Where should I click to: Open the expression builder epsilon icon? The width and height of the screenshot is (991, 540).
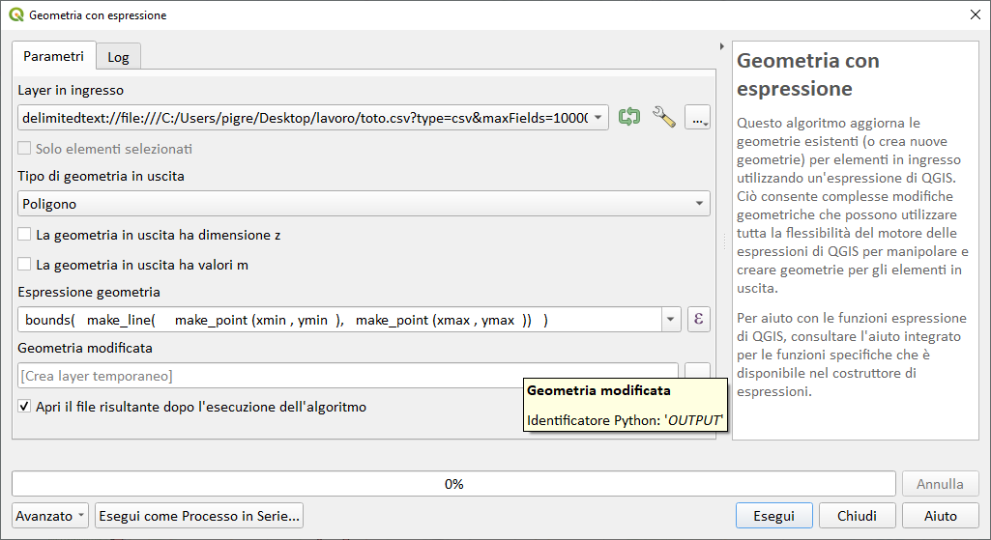[699, 320]
